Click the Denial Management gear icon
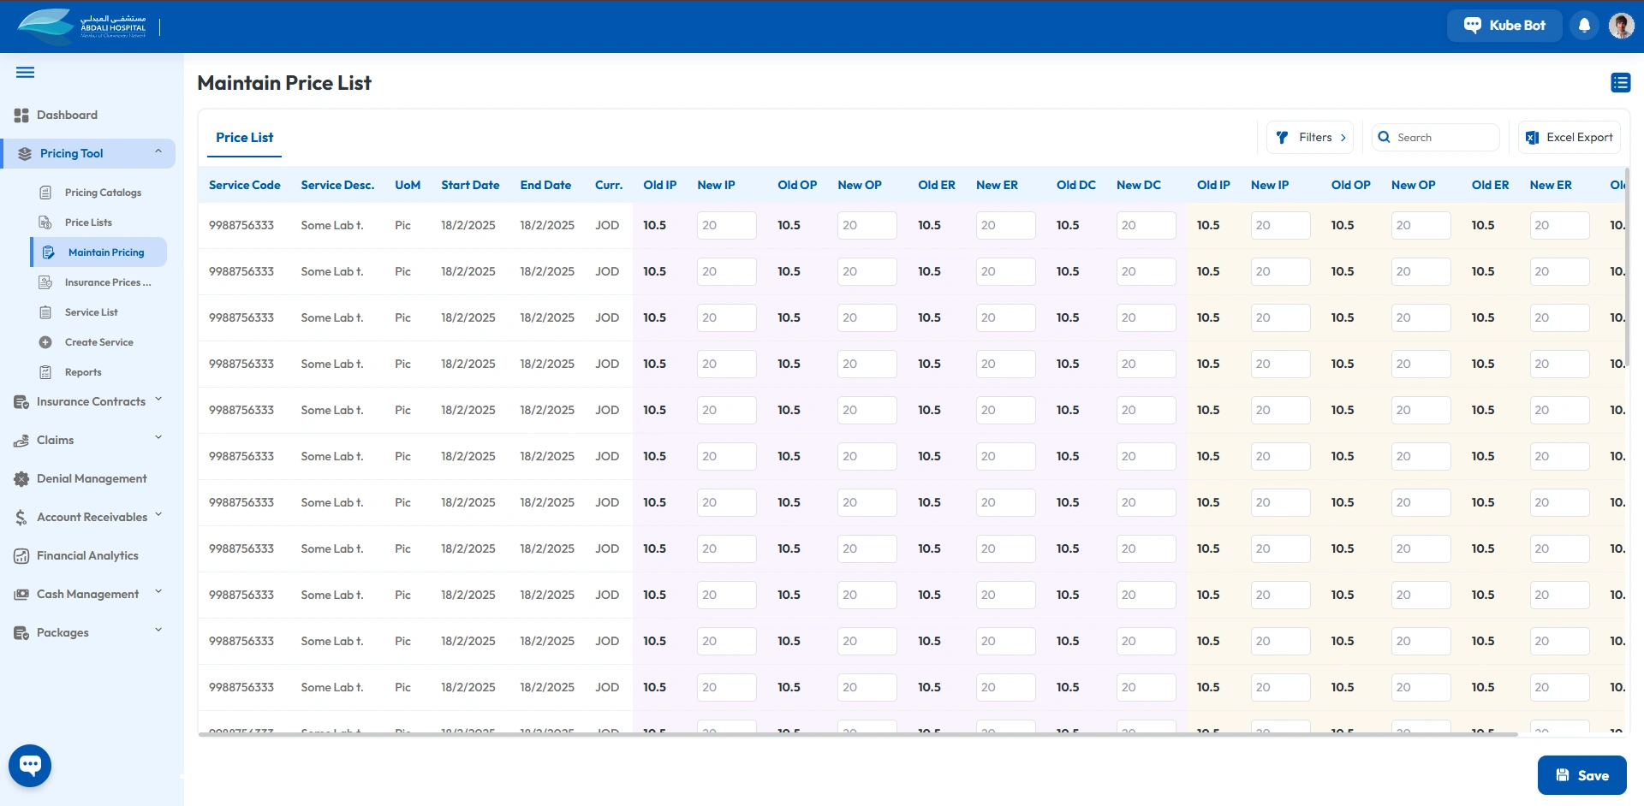The height and width of the screenshot is (806, 1644). click(x=21, y=479)
